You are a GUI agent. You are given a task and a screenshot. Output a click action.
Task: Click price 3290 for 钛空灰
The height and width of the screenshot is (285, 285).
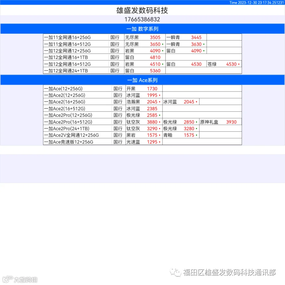(152, 129)
